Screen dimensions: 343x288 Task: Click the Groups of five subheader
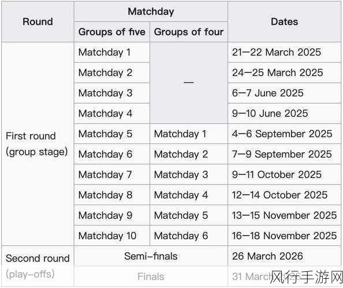[x=112, y=32]
